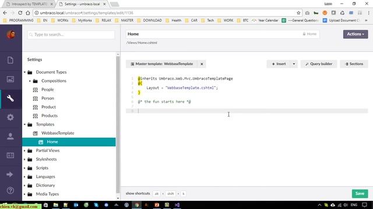This screenshot has height=209, width=373.
Task: Select the Settings wrench icon
Action: pos(10,98)
